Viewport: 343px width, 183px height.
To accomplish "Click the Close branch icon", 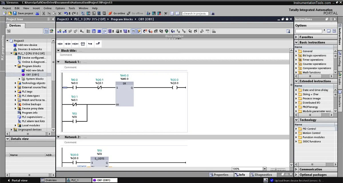I will pyautogui.click(x=98, y=44).
